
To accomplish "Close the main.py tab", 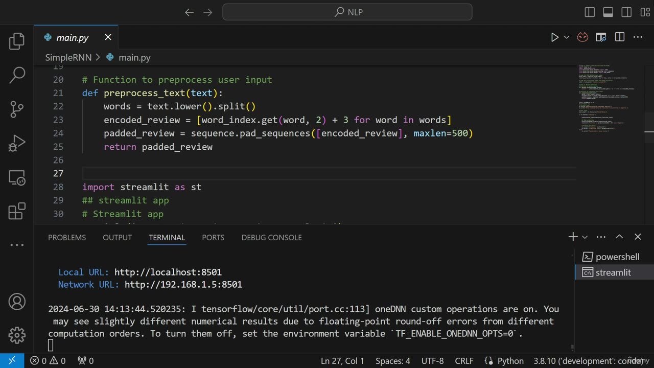I will [108, 37].
